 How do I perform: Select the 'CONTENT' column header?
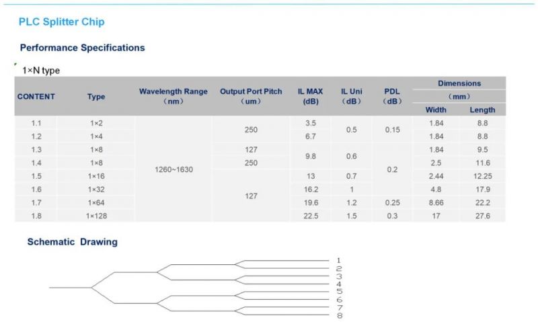(x=36, y=97)
